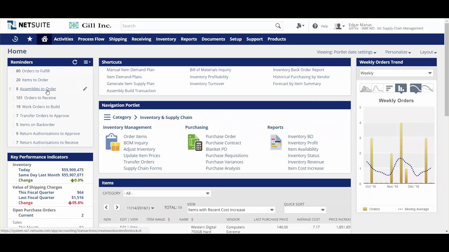Expand the Personalize dropdown
This screenshot has height=252, width=449.
click(398, 52)
